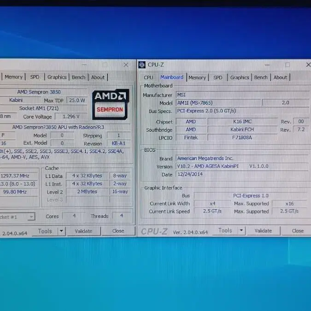The height and width of the screenshot is (311, 311).
Task: Click the current link speed 2.5 GT/s value
Action: [x=212, y=211]
